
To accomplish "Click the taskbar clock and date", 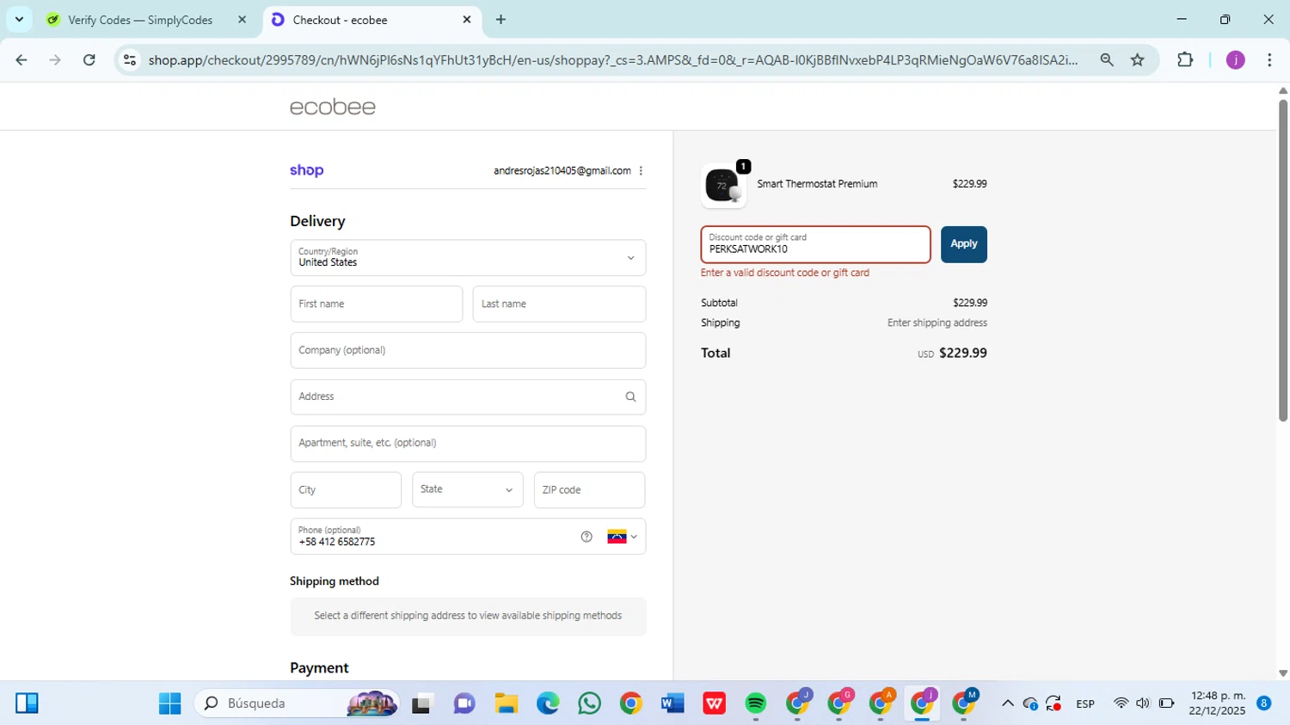I will [x=1218, y=703].
